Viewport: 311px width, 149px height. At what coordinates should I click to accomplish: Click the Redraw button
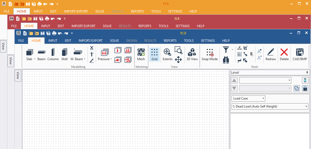(271, 55)
